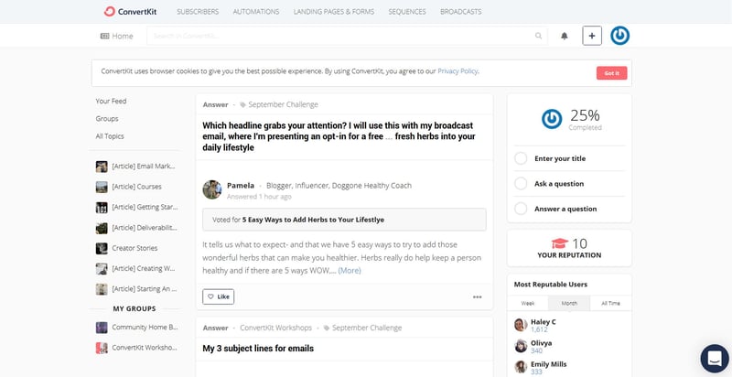732x377 pixels.
Task: Open the Automations menu
Action: (x=256, y=12)
